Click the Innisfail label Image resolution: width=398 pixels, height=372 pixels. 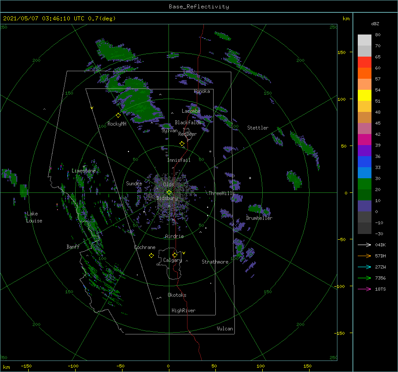(x=179, y=160)
